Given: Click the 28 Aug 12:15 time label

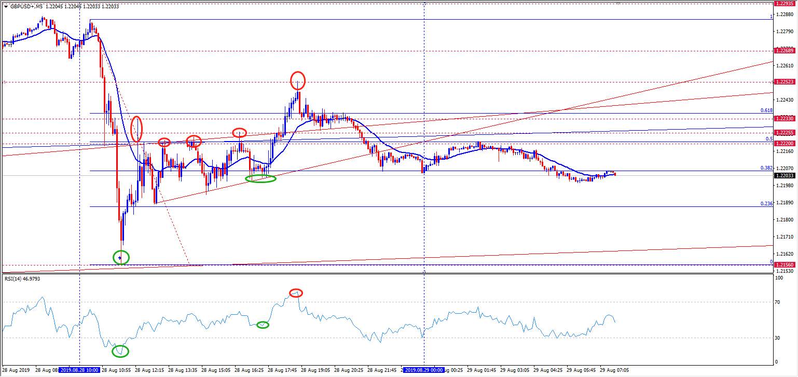Looking at the screenshot, I should pos(149,371).
